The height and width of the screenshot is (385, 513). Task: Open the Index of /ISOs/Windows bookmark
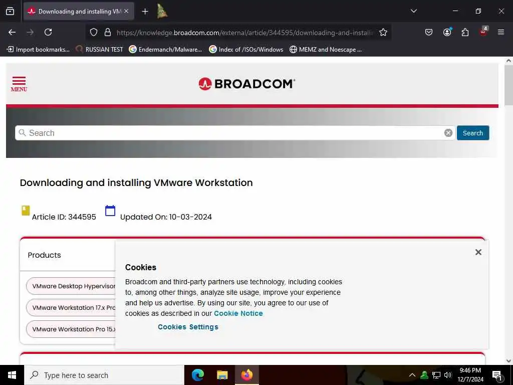246,50
